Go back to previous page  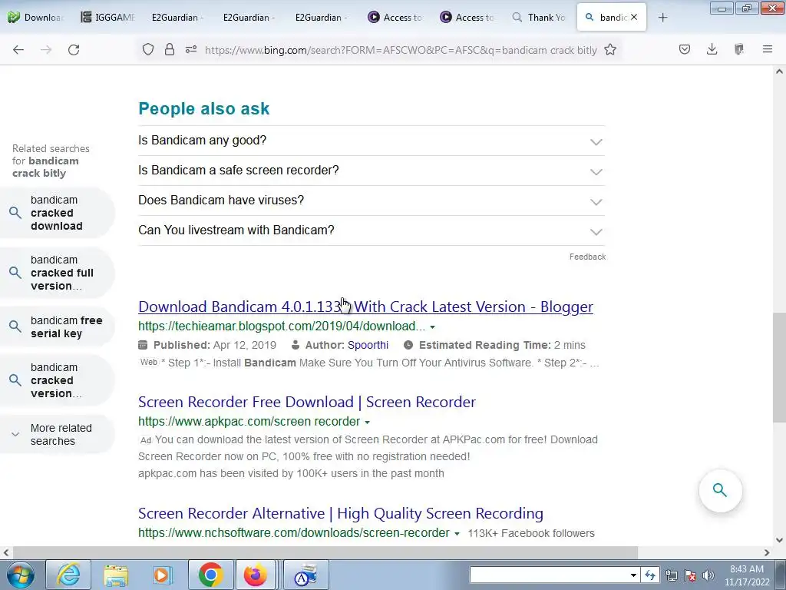18,50
